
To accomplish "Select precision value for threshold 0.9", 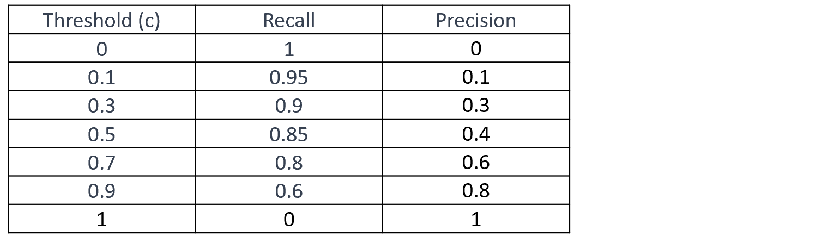I will (476, 190).
